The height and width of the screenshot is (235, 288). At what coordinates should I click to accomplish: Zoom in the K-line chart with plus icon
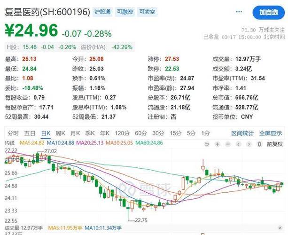pyautogui.click(x=218, y=144)
